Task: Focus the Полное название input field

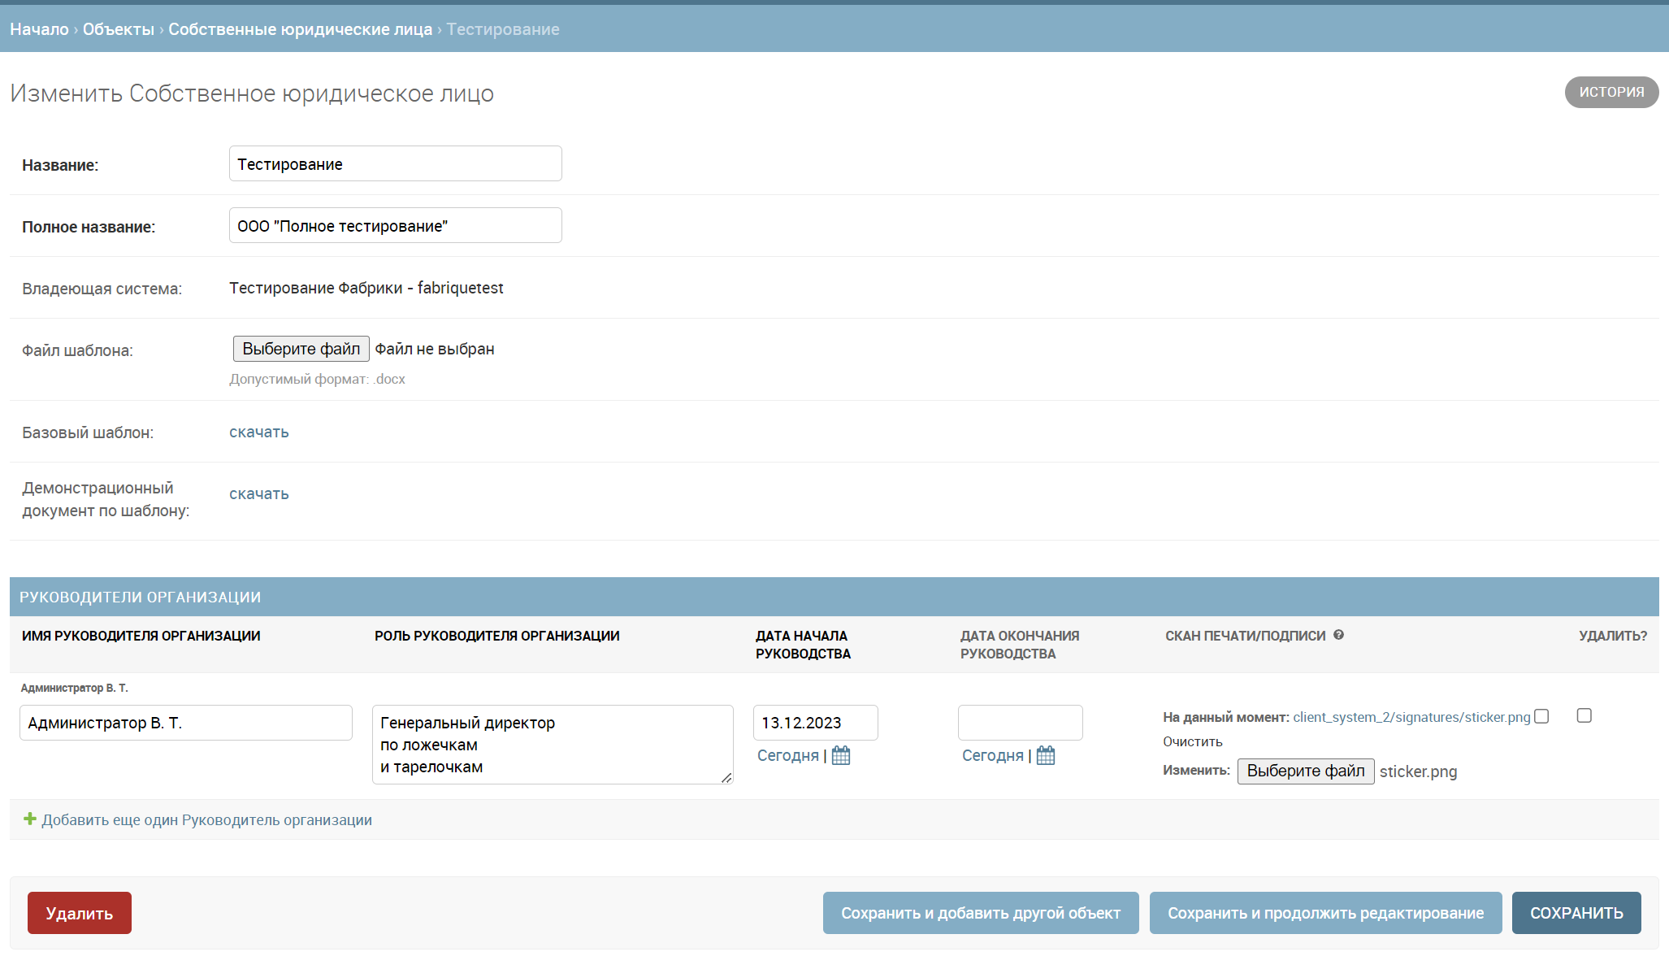Action: point(395,225)
